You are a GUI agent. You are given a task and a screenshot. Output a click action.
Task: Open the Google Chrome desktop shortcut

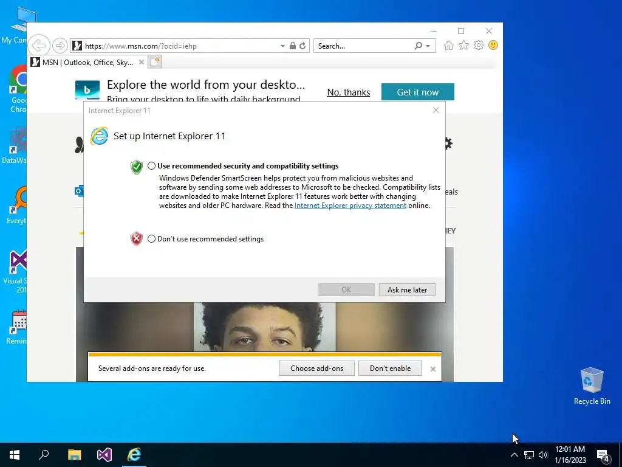click(18, 89)
